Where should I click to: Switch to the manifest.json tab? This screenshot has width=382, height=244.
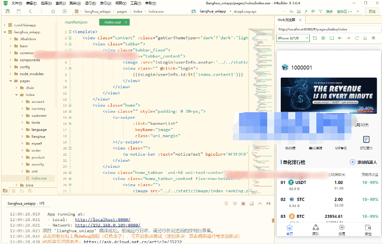click(76, 22)
